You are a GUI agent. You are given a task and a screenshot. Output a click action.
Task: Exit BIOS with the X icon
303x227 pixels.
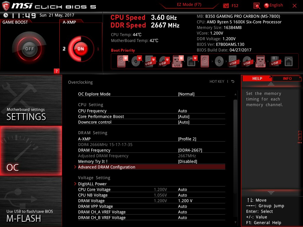coord(294,6)
